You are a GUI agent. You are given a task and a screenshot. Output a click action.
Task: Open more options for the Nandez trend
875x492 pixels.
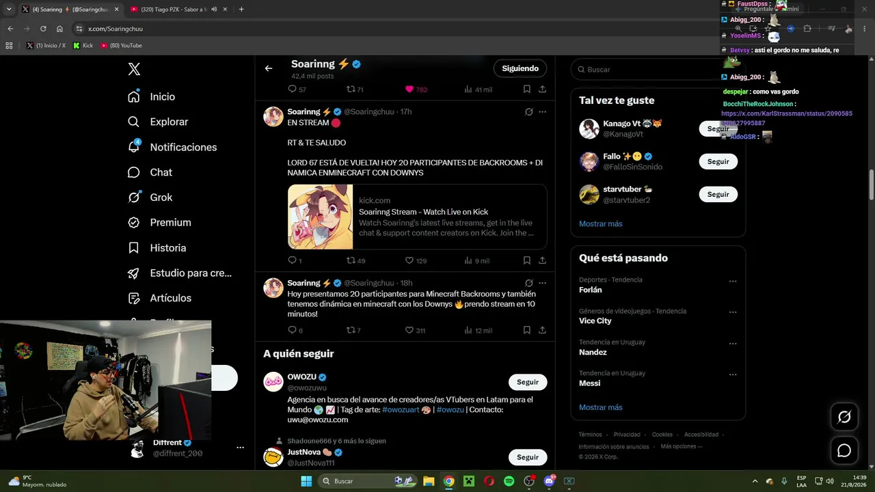733,344
